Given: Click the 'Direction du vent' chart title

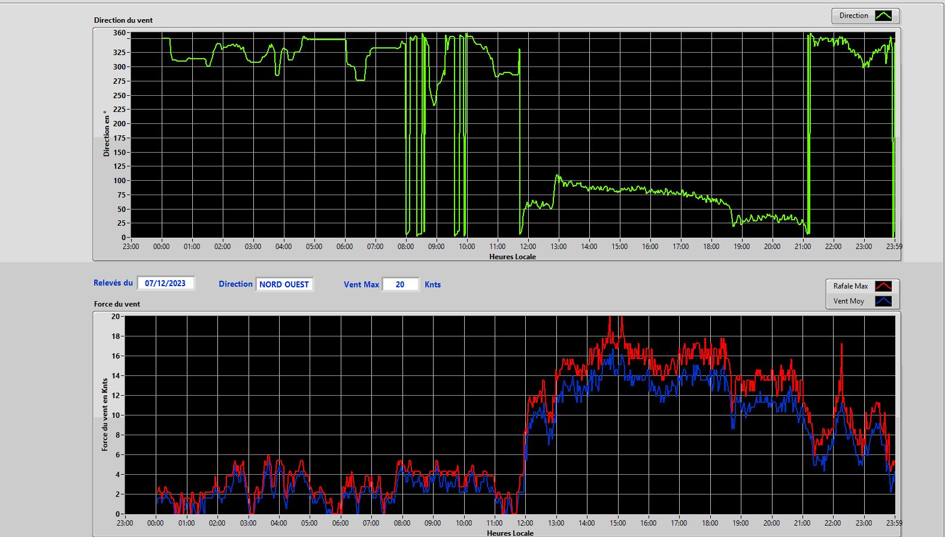Looking at the screenshot, I should (x=123, y=20).
